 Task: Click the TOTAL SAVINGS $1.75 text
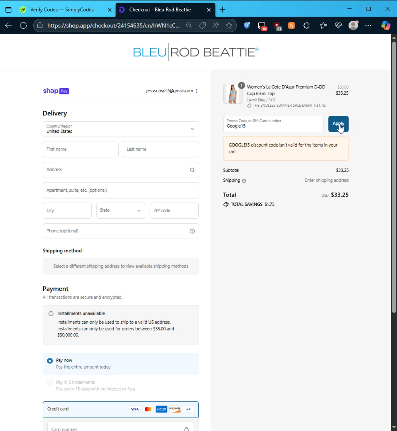tap(253, 204)
